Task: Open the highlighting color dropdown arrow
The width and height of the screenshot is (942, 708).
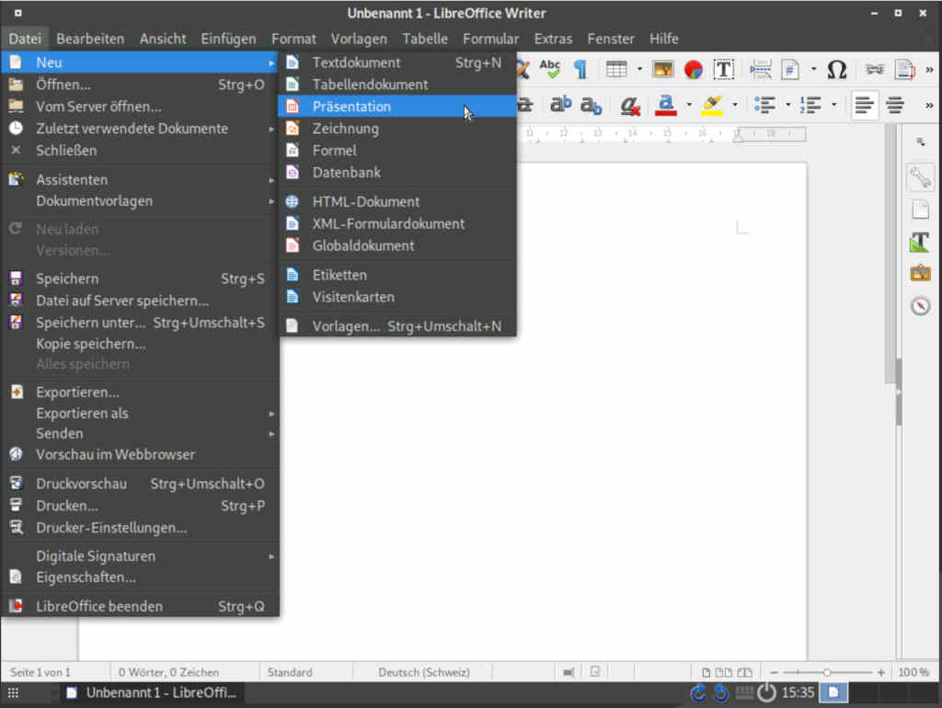Action: point(735,105)
